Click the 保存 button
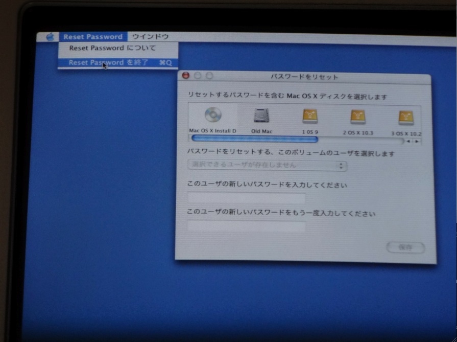Screen dimensions: 457x342 [405, 248]
